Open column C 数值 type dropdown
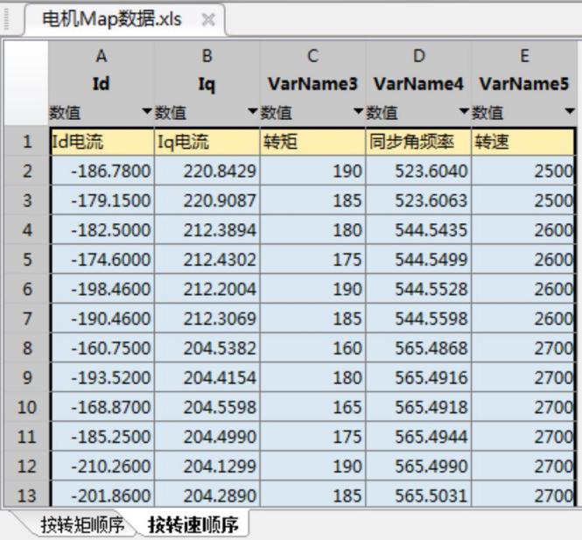Image resolution: width=582 pixels, height=540 pixels. tap(358, 112)
